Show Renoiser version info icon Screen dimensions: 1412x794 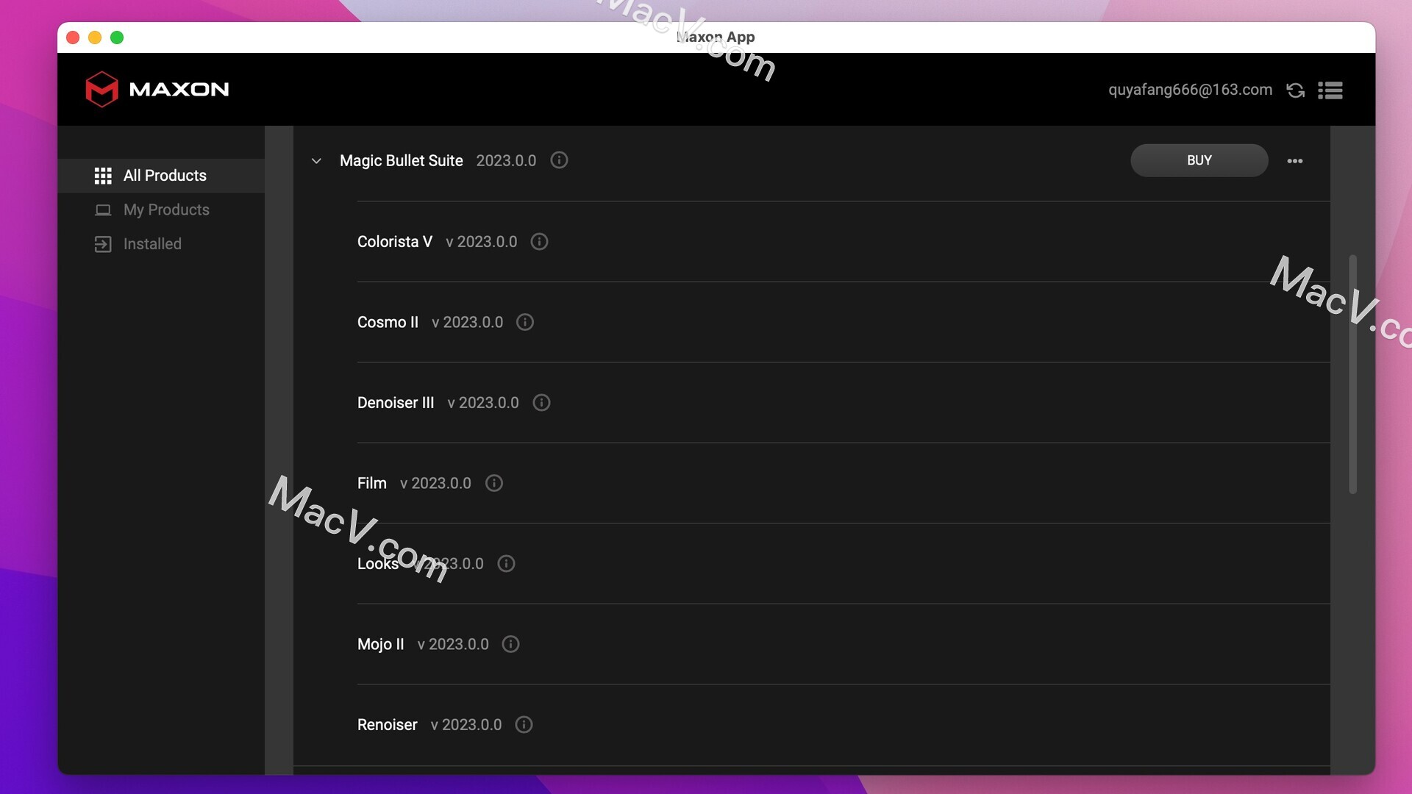pyautogui.click(x=524, y=725)
